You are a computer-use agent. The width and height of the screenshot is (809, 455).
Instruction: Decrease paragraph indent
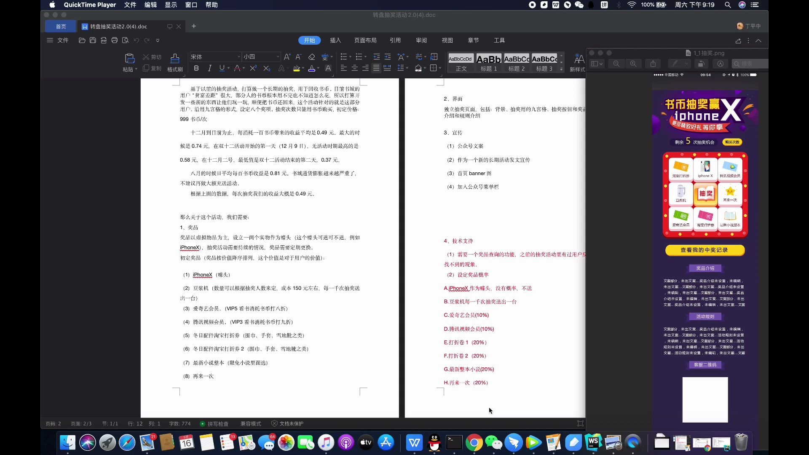pyautogui.click(x=377, y=57)
